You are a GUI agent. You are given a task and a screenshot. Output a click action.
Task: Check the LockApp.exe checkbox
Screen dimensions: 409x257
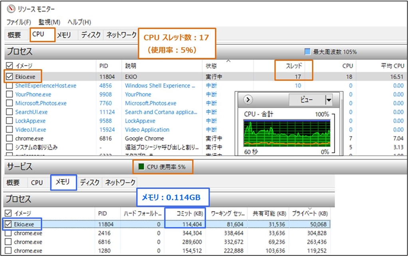pyautogui.click(x=10, y=121)
